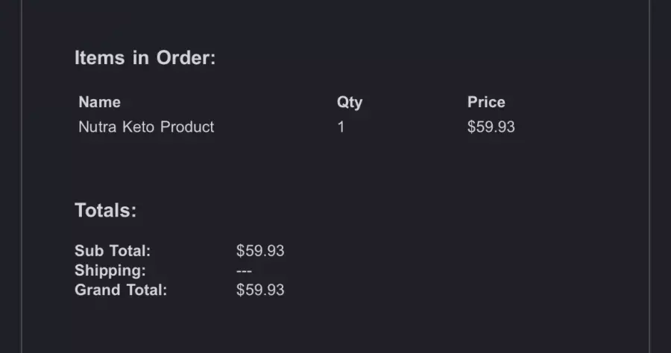Image resolution: width=671 pixels, height=353 pixels.
Task: Click the left vertical border line
Action: 22,176
